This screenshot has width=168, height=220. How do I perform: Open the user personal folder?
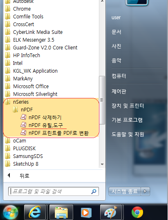click(116, 18)
